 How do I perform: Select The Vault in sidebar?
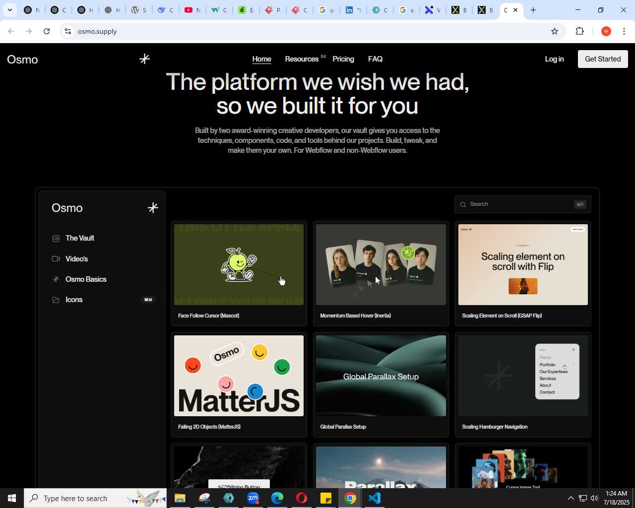pos(80,238)
